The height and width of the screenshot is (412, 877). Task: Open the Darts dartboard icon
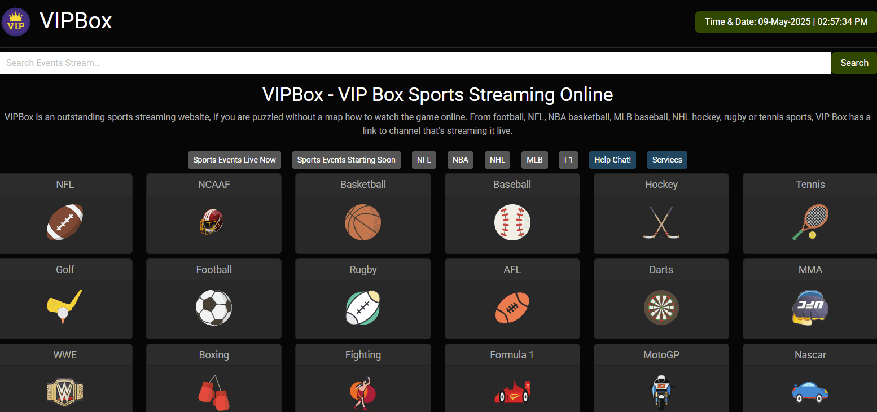661,308
